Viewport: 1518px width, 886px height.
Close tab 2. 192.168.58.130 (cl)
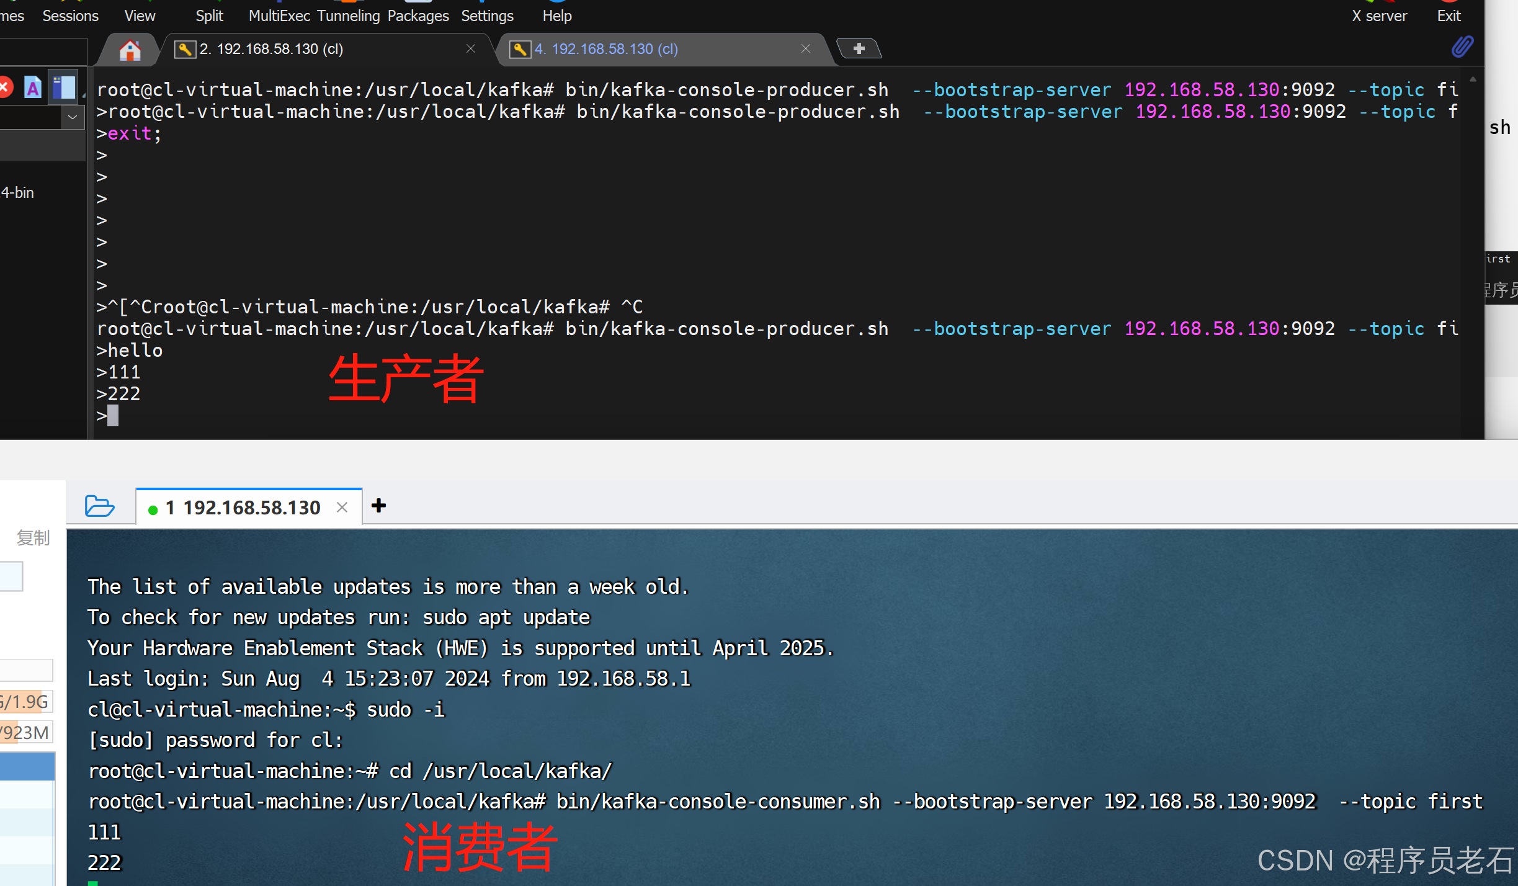point(471,48)
